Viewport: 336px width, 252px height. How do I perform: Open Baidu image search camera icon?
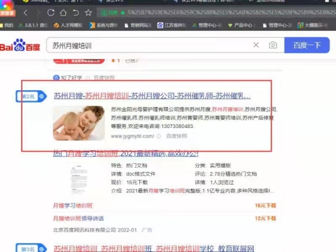(x=273, y=45)
